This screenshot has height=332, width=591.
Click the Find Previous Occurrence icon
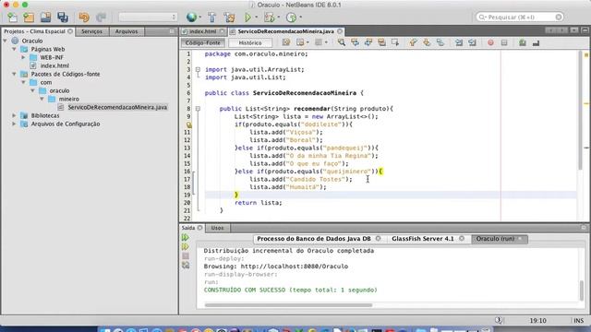(x=355, y=43)
